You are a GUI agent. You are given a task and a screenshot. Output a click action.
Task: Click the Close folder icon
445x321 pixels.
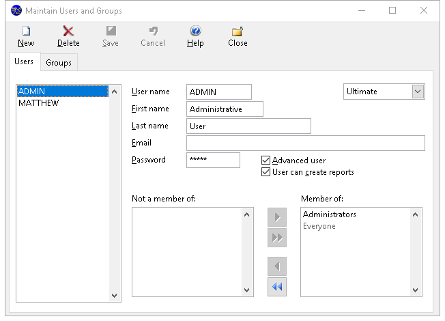pyautogui.click(x=238, y=31)
